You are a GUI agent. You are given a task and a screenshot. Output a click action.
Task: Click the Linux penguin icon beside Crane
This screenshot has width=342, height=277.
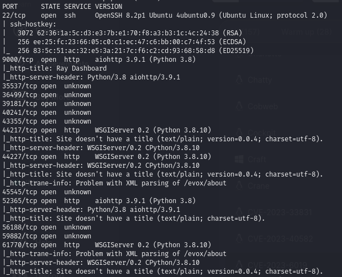[239, 186]
